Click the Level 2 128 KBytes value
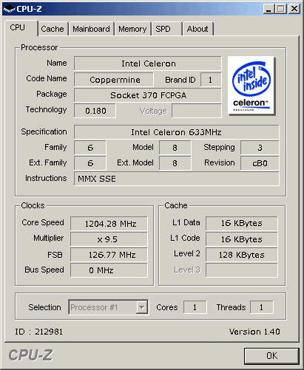Image resolution: width=304 pixels, height=370 pixels. click(242, 255)
